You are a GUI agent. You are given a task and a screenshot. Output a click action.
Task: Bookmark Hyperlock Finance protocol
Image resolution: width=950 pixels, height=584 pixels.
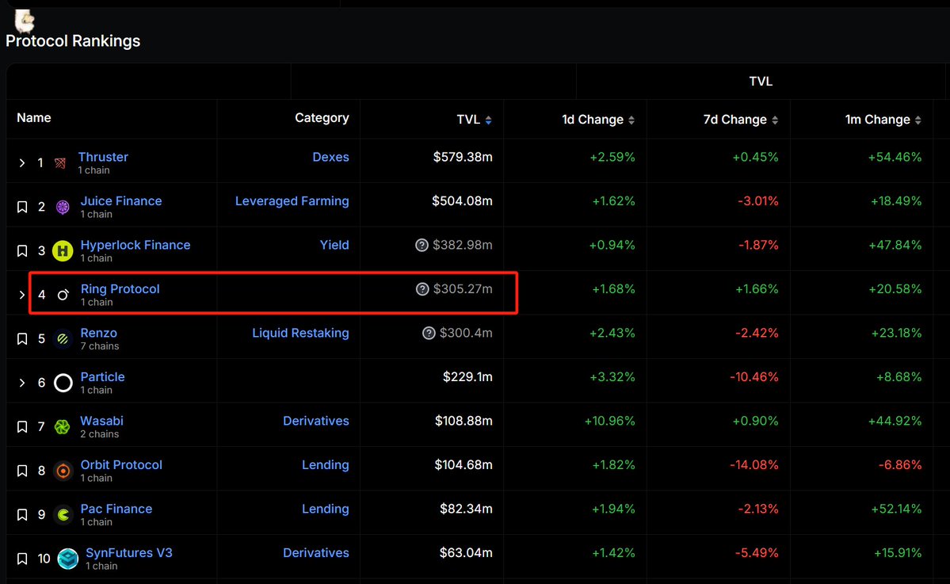coord(22,251)
